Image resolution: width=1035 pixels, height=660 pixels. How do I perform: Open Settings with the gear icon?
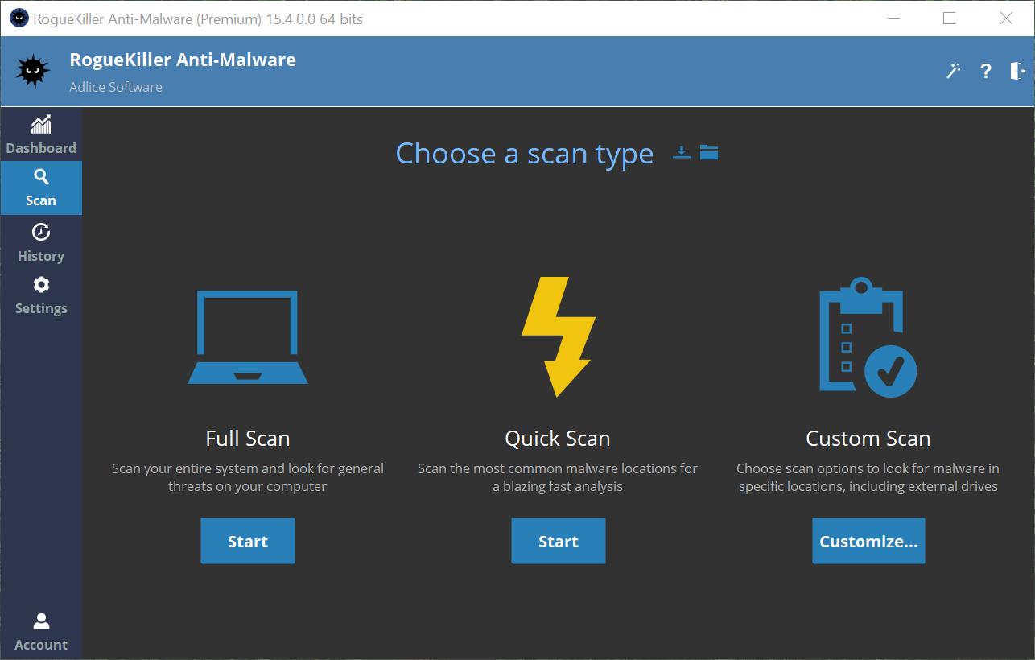pyautogui.click(x=41, y=284)
